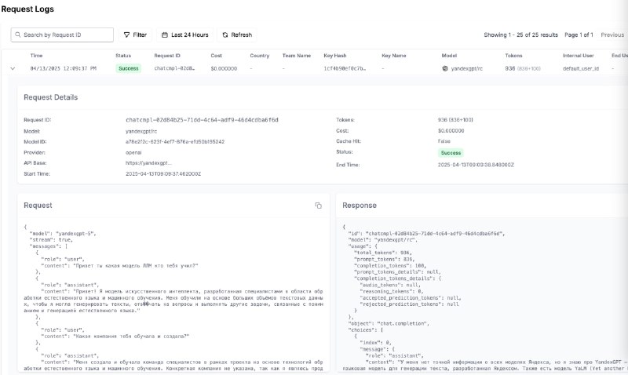Select the Request ID column header
628x375 pixels.
coord(167,56)
